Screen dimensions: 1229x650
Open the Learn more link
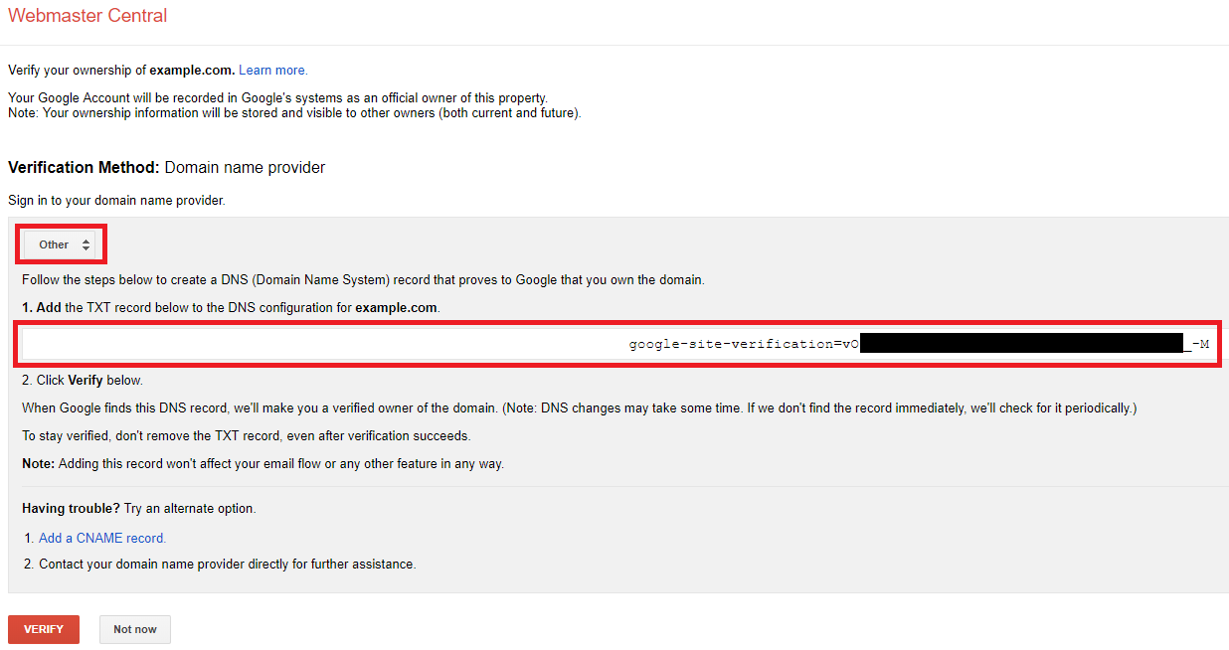pyautogui.click(x=273, y=71)
